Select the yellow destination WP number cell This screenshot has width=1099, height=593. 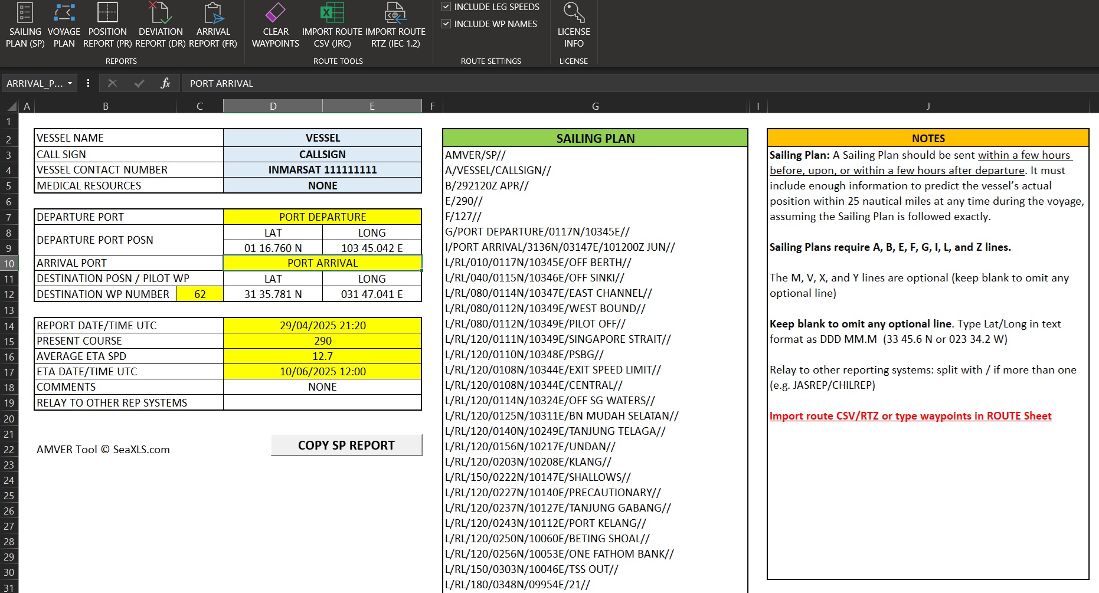(x=200, y=294)
